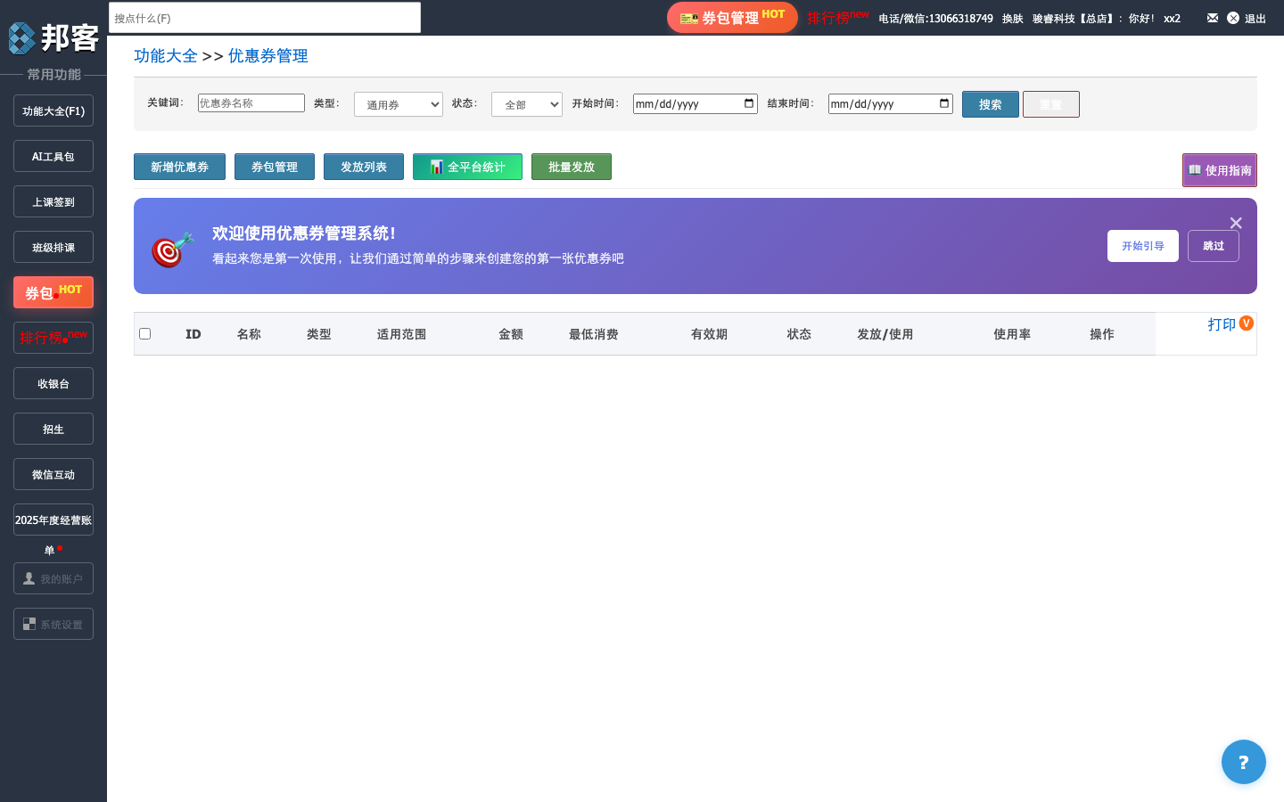Start the tour with 开始引导
Screen dimensions: 1284x802
[1142, 246]
